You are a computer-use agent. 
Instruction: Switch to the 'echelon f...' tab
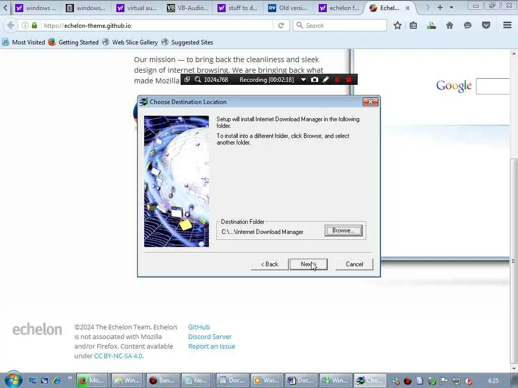(x=339, y=8)
